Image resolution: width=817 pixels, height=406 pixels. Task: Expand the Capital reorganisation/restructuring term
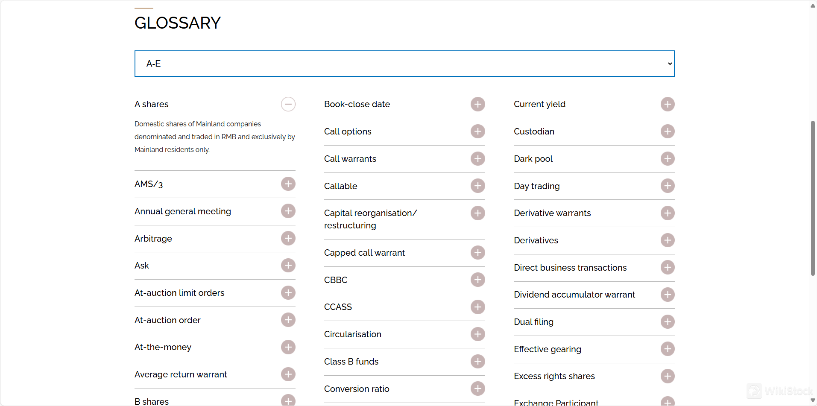(x=477, y=213)
